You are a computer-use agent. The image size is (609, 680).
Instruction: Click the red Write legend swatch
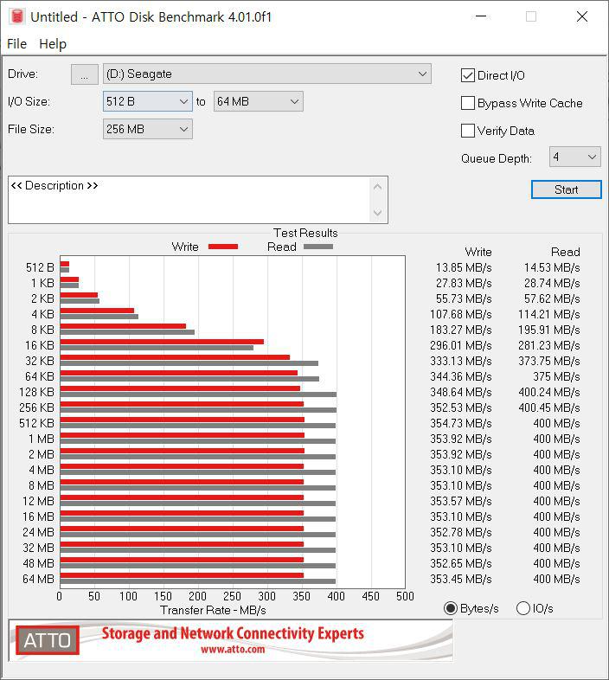223,247
